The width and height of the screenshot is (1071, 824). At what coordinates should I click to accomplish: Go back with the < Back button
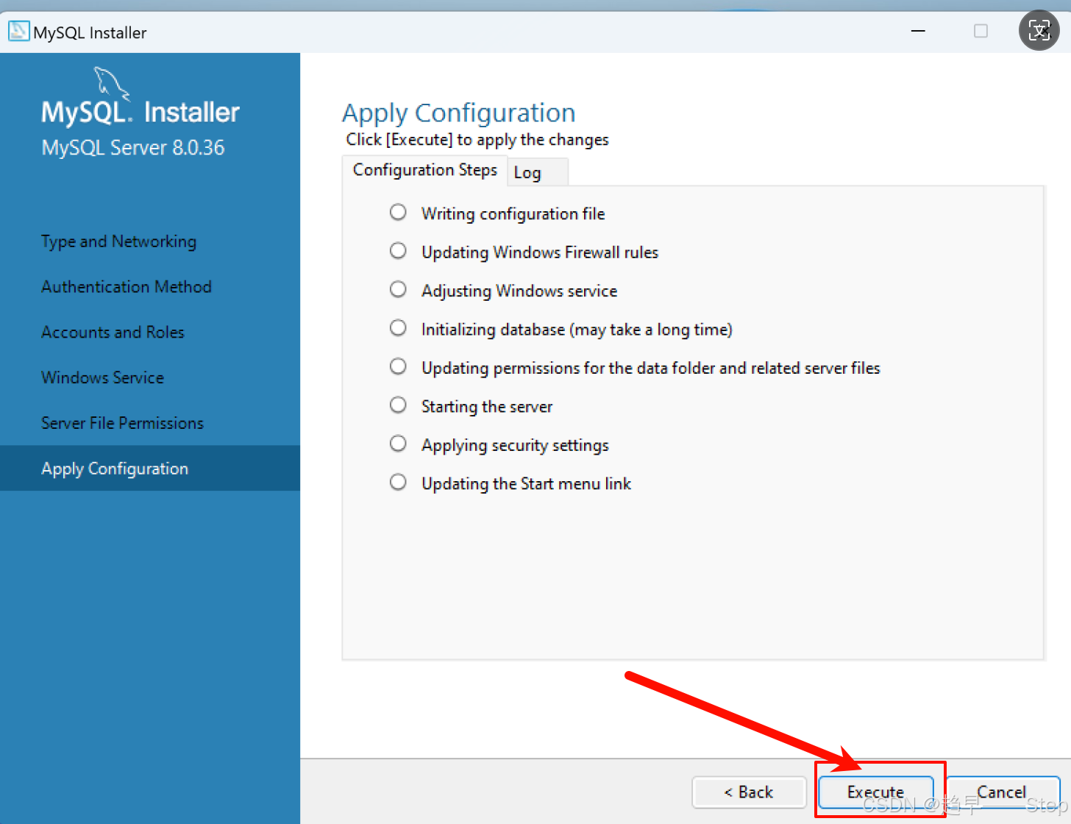point(749,792)
